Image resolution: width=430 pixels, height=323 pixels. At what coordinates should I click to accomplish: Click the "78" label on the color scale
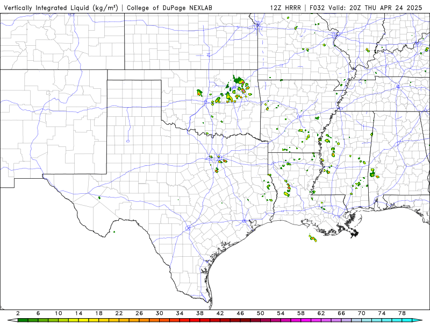click(402, 313)
